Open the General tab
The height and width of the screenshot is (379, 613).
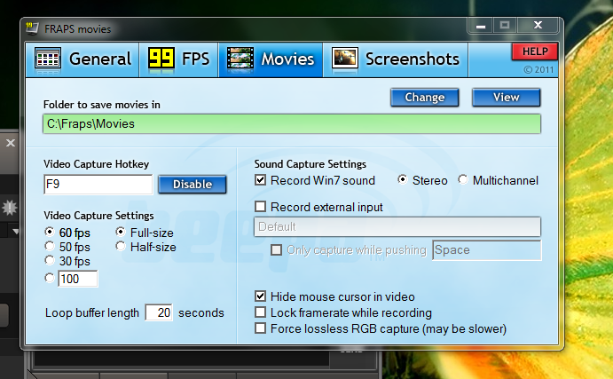83,59
